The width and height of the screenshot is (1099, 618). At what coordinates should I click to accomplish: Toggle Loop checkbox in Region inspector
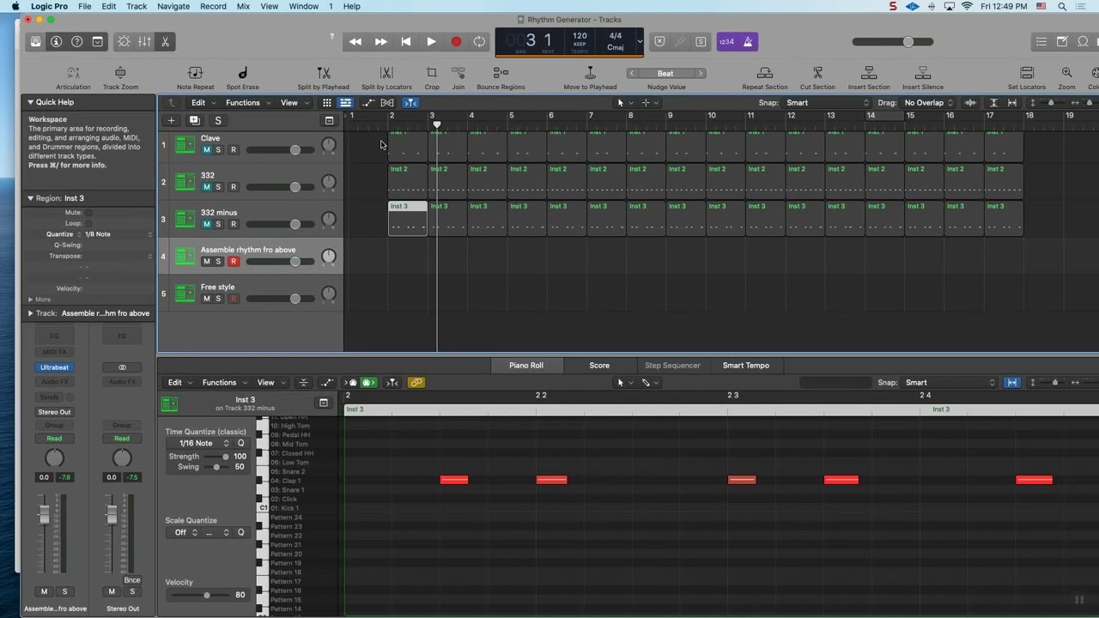point(88,223)
